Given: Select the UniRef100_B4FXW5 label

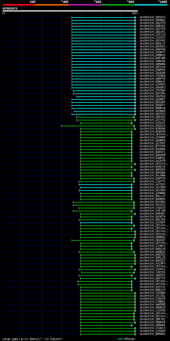Looking at the screenshot, I should [x=152, y=58].
